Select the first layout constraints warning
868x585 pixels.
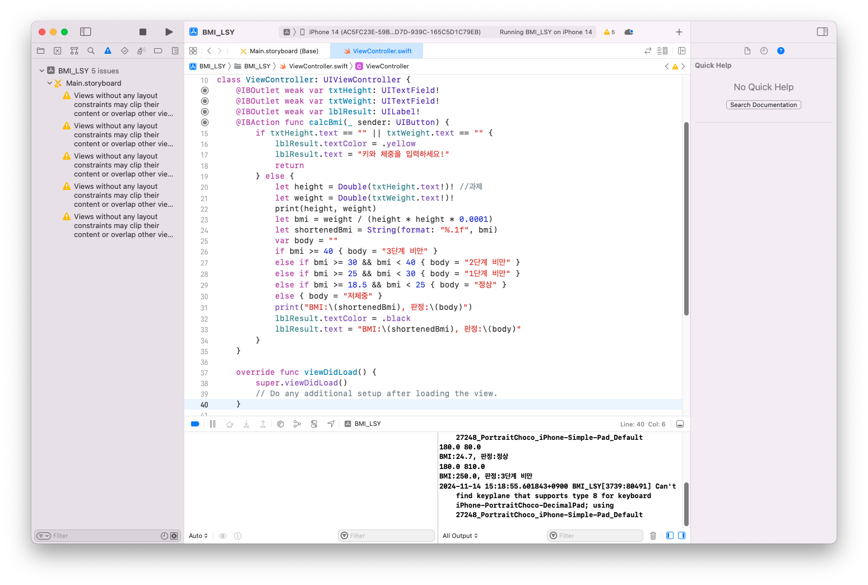point(118,105)
